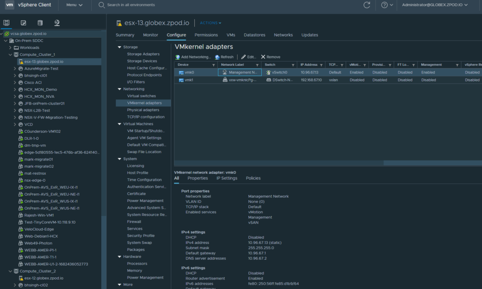
Task: Click the Edit pencil icon
Action: pos(243,57)
